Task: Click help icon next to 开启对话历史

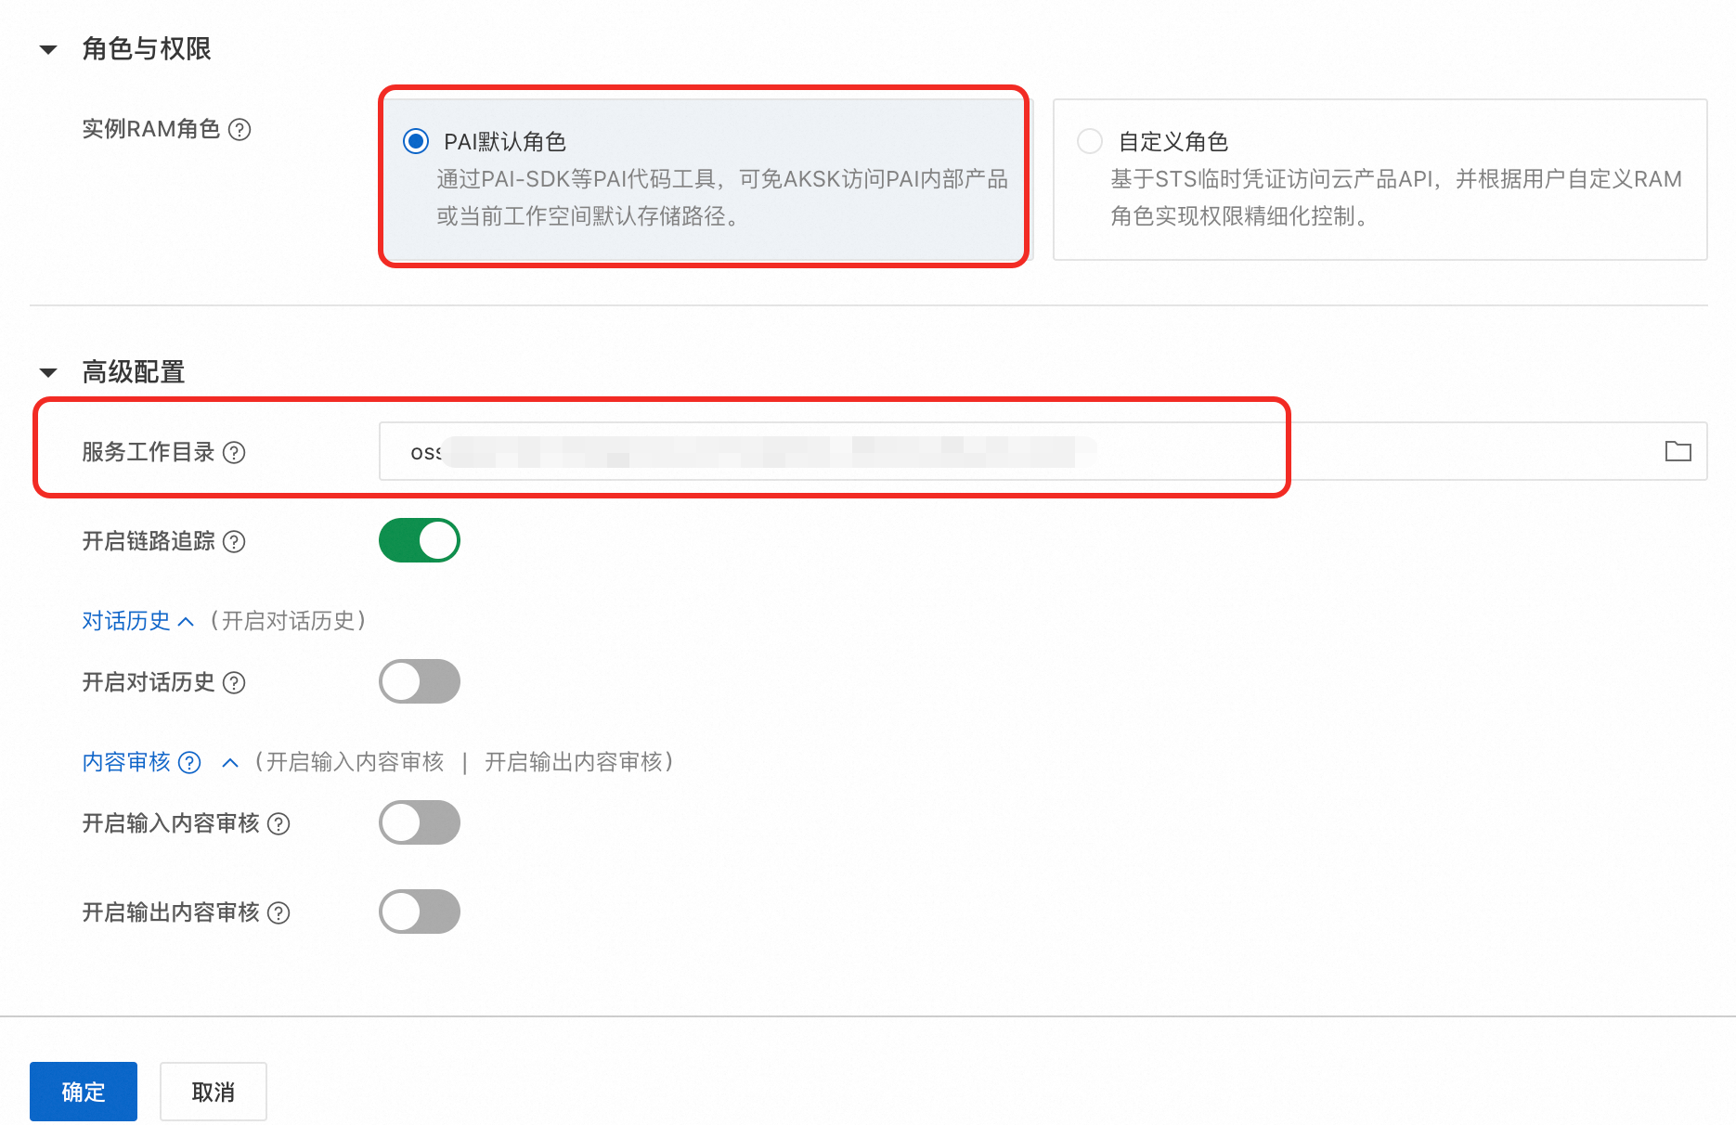Action: (235, 682)
